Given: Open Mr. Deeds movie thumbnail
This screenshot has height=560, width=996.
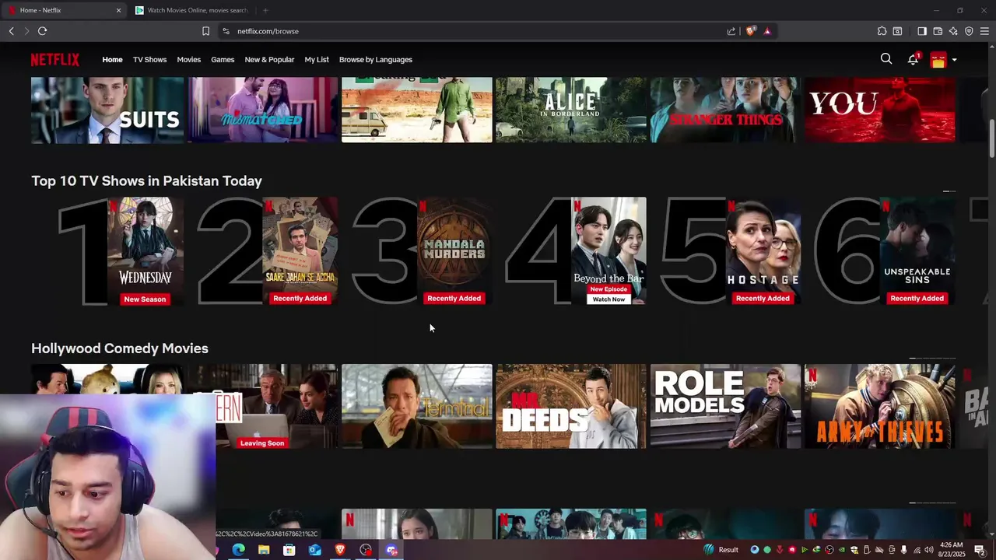Looking at the screenshot, I should [571, 406].
